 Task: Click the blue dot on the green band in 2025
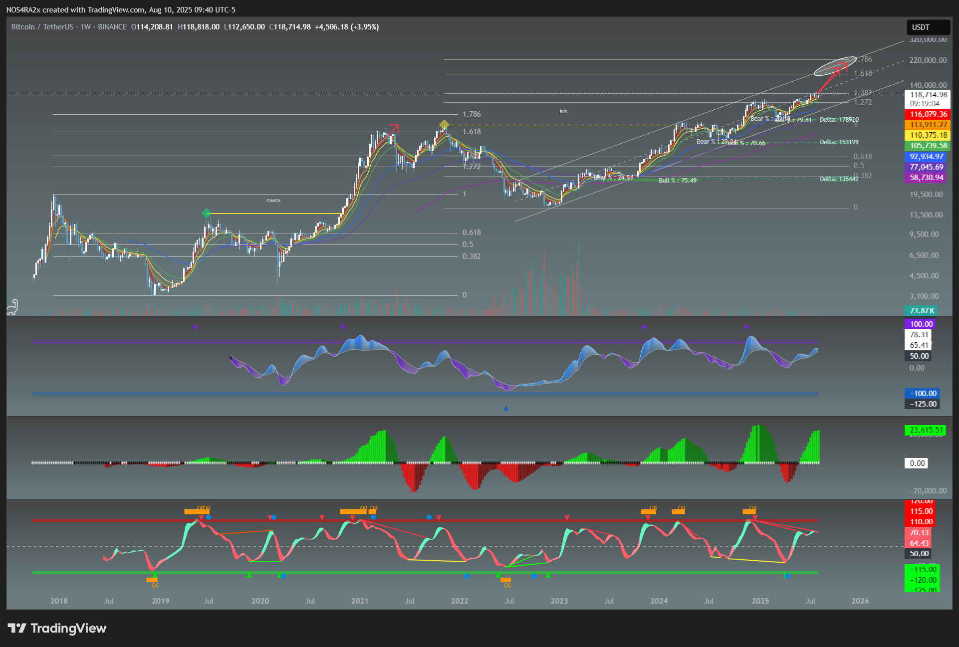pos(787,576)
